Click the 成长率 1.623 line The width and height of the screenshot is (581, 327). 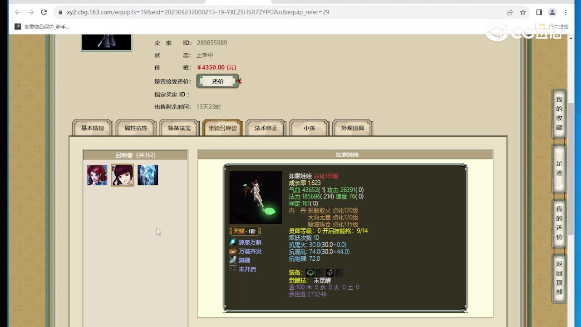[x=305, y=183]
